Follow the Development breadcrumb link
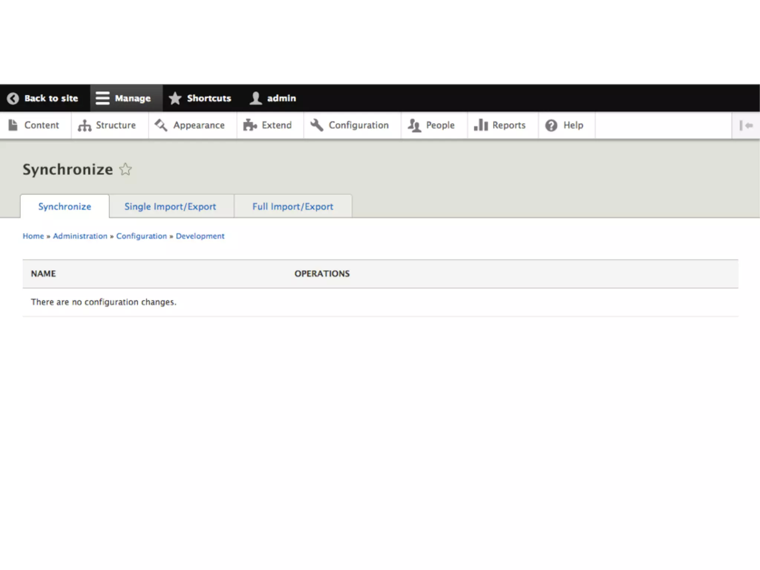The width and height of the screenshot is (760, 570). (x=200, y=236)
